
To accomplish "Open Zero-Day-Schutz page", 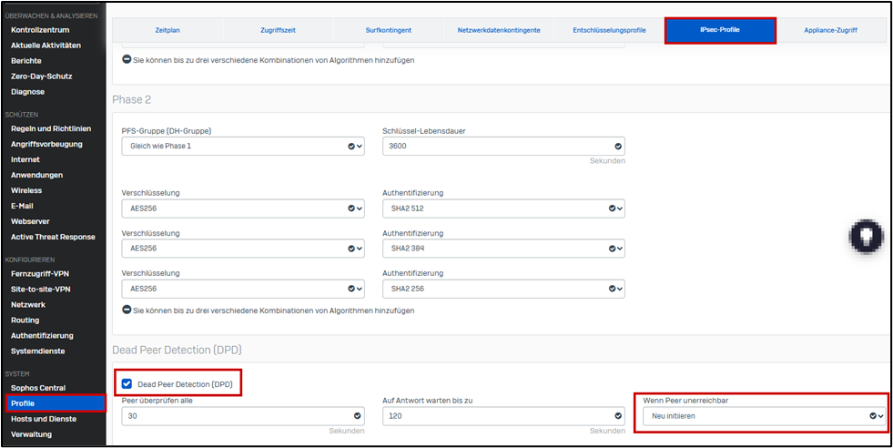I will (x=42, y=76).
